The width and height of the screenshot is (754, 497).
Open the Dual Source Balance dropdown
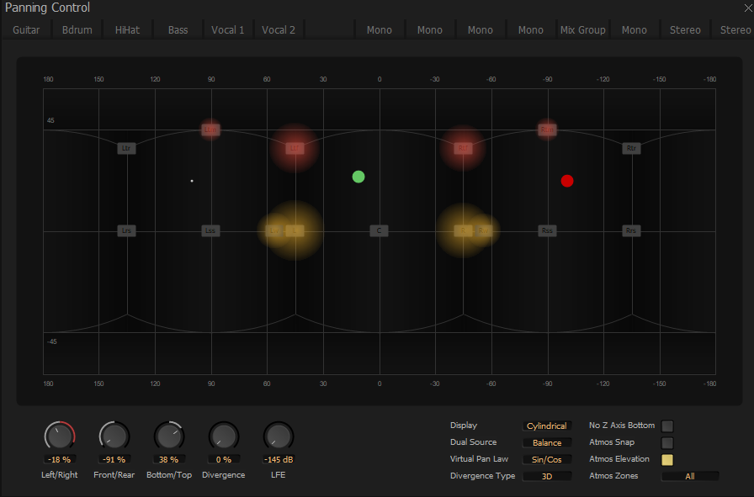pyautogui.click(x=546, y=442)
